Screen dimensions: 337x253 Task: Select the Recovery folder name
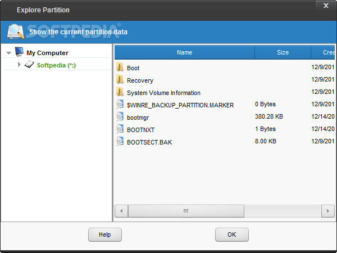(140, 80)
